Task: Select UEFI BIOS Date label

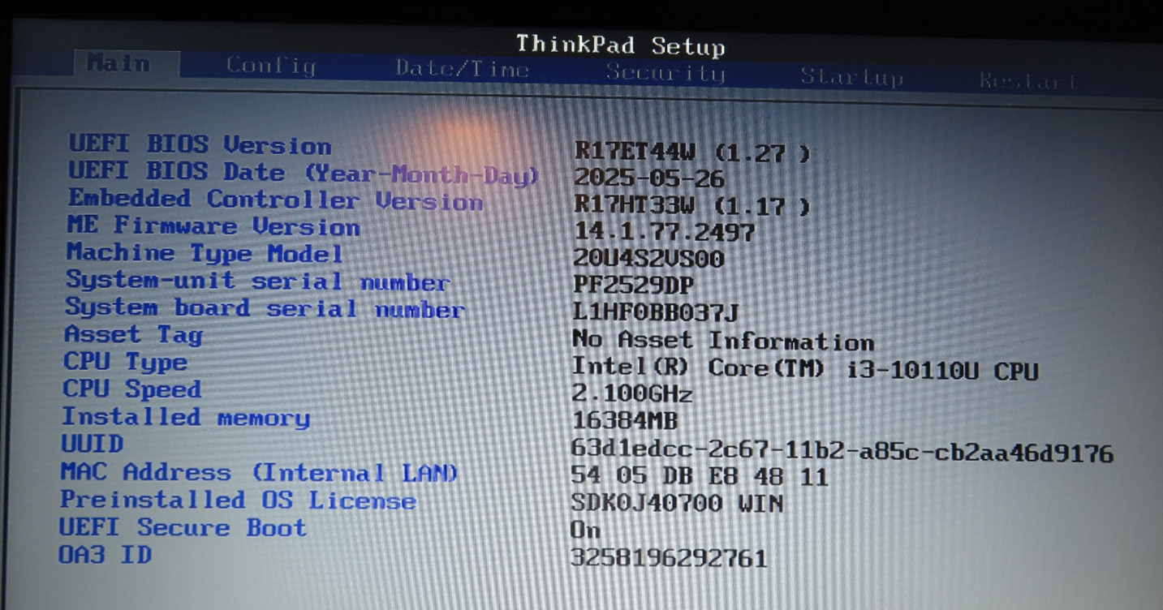Action: [304, 173]
